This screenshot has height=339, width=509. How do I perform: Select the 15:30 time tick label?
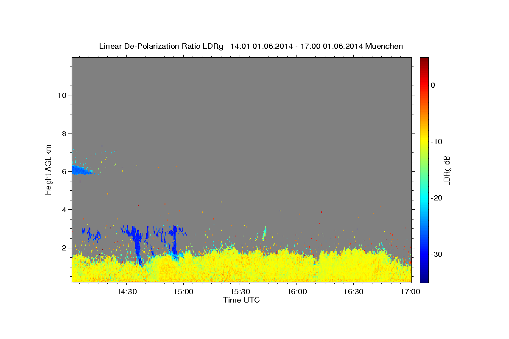pos(240,292)
